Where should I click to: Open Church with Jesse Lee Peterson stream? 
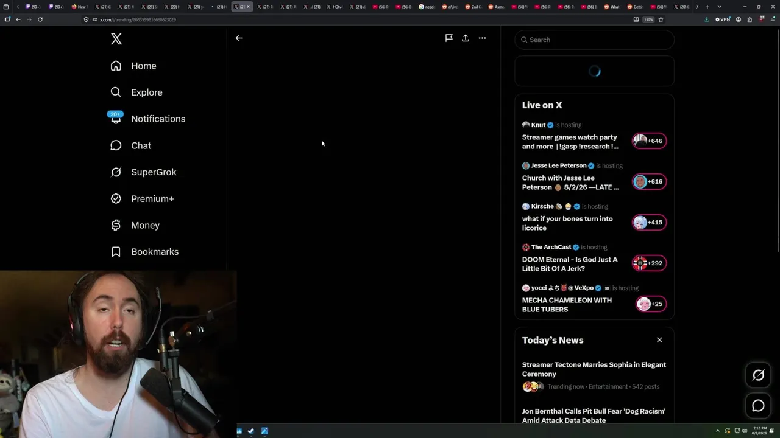coord(570,182)
